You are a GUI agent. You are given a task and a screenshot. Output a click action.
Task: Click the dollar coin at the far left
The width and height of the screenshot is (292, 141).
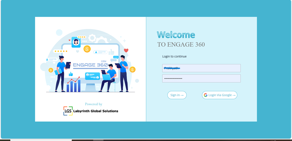51,70
